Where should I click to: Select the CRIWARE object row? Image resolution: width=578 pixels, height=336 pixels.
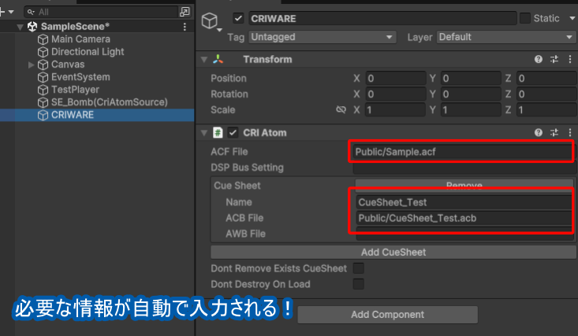point(97,115)
